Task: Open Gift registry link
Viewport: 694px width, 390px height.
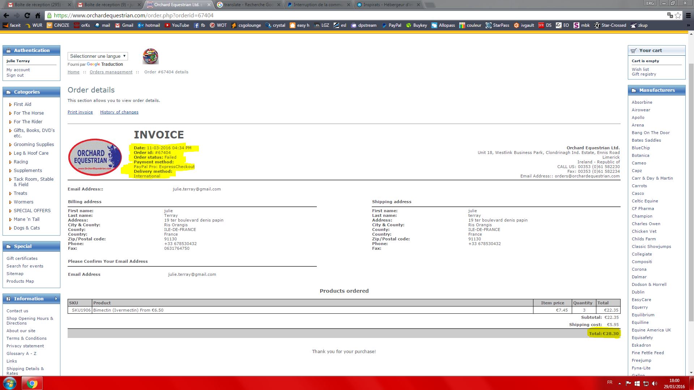Action: click(644, 74)
